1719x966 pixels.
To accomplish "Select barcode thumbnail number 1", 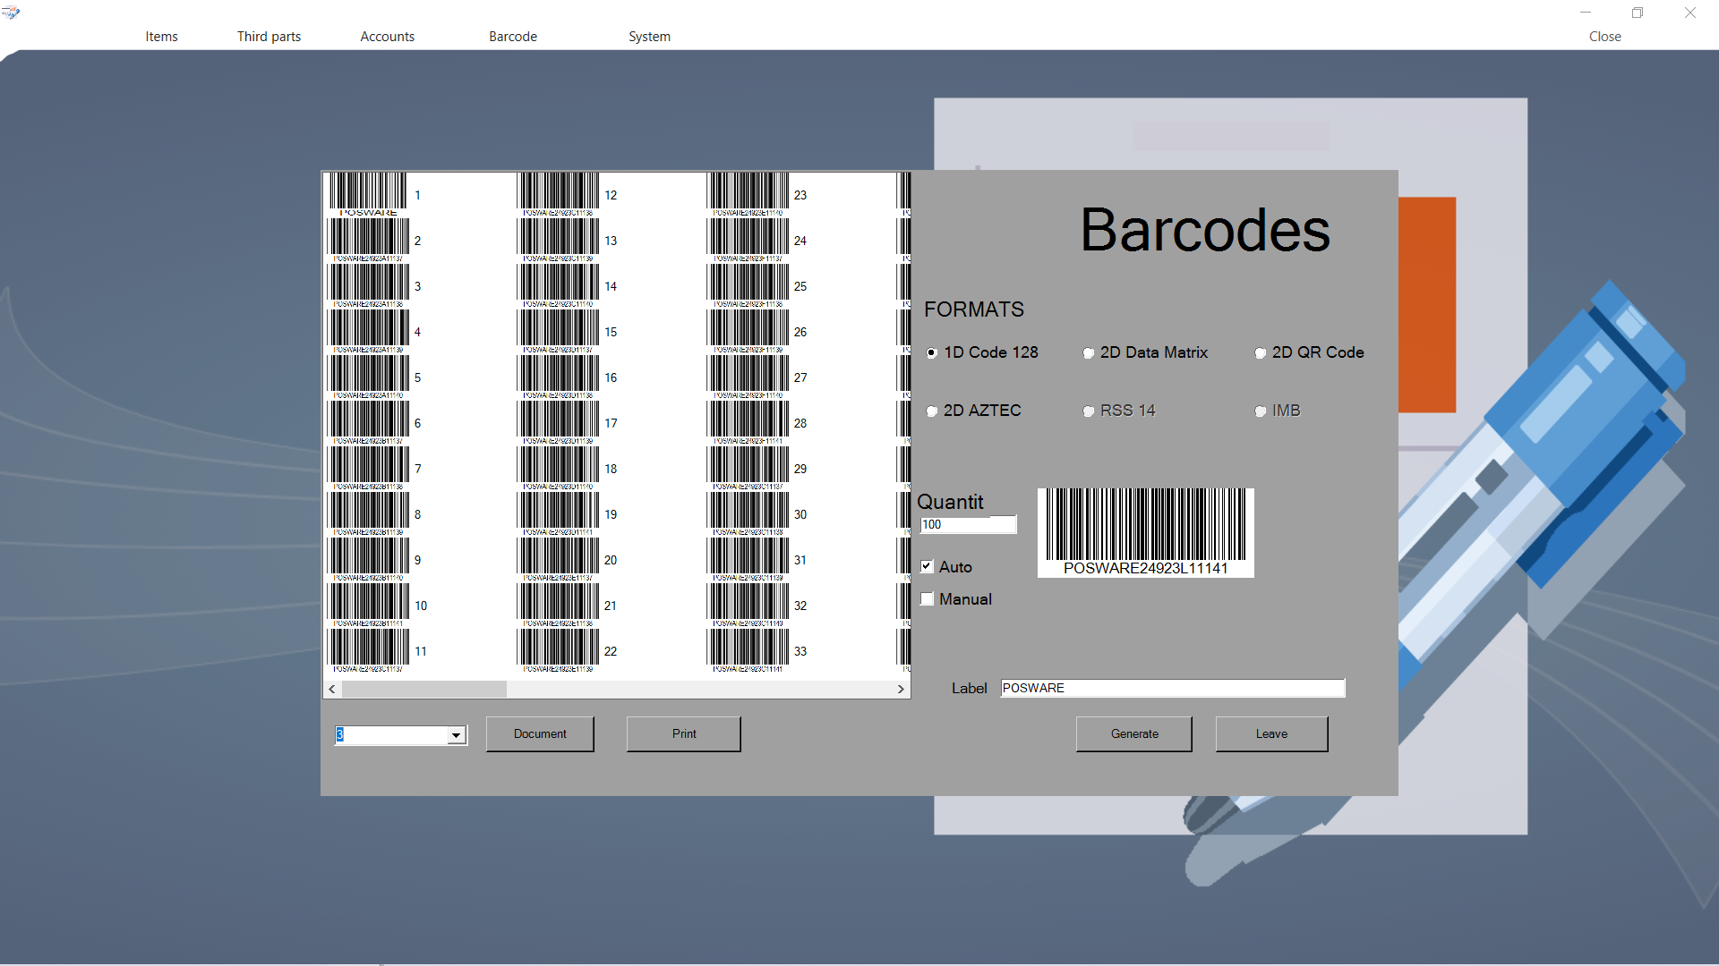I will coord(368,194).
